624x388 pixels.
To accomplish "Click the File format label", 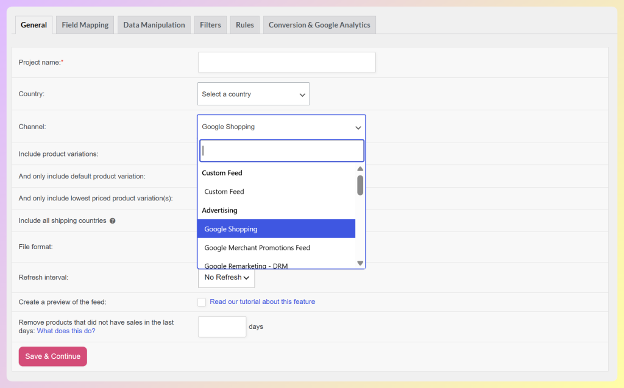I will click(36, 247).
